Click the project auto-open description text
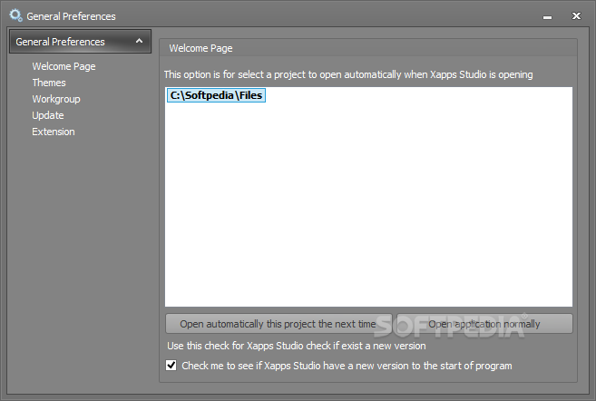596x401 pixels. [348, 74]
